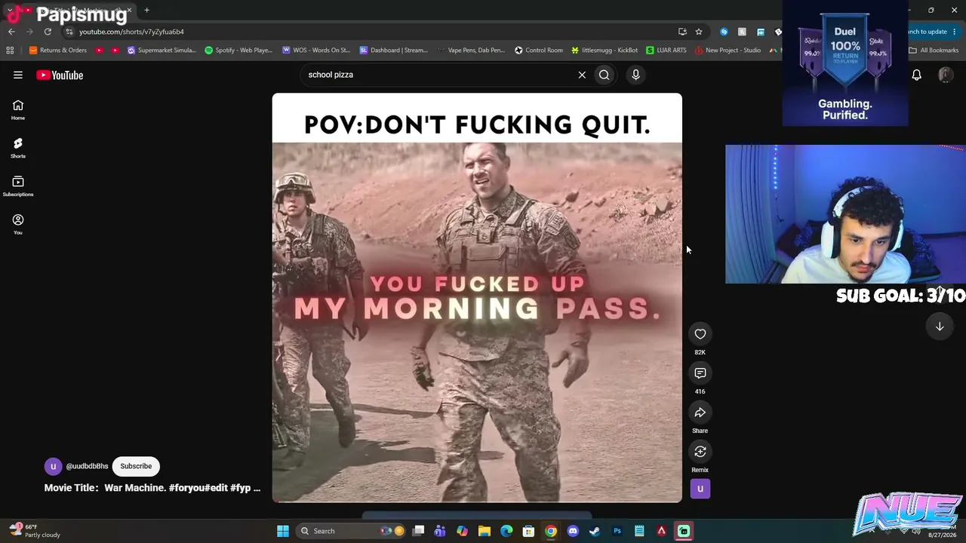Screen dimensions: 966x543
Task: Like the Short with the heart button
Action: pyautogui.click(x=700, y=334)
